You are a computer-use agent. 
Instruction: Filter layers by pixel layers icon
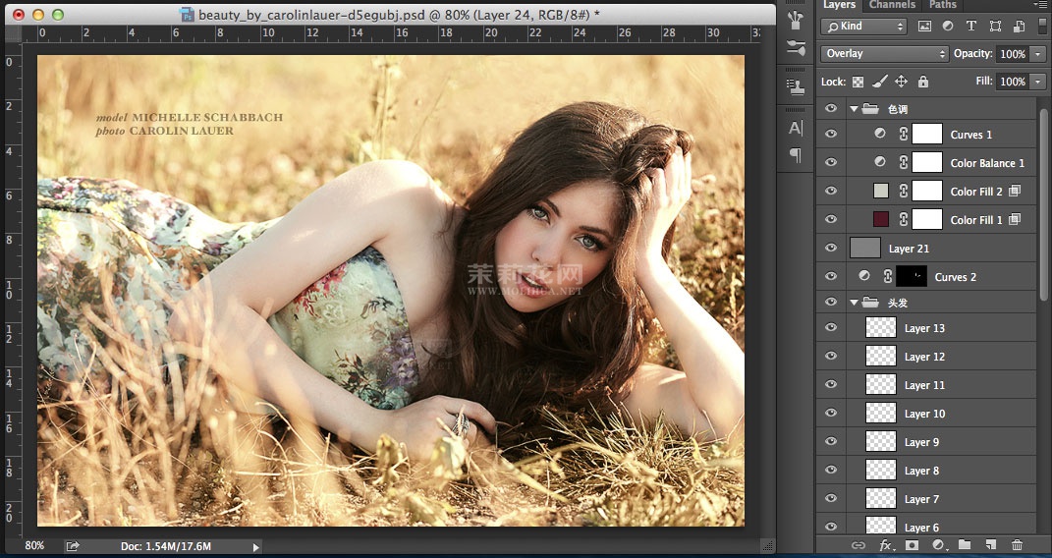click(x=924, y=27)
